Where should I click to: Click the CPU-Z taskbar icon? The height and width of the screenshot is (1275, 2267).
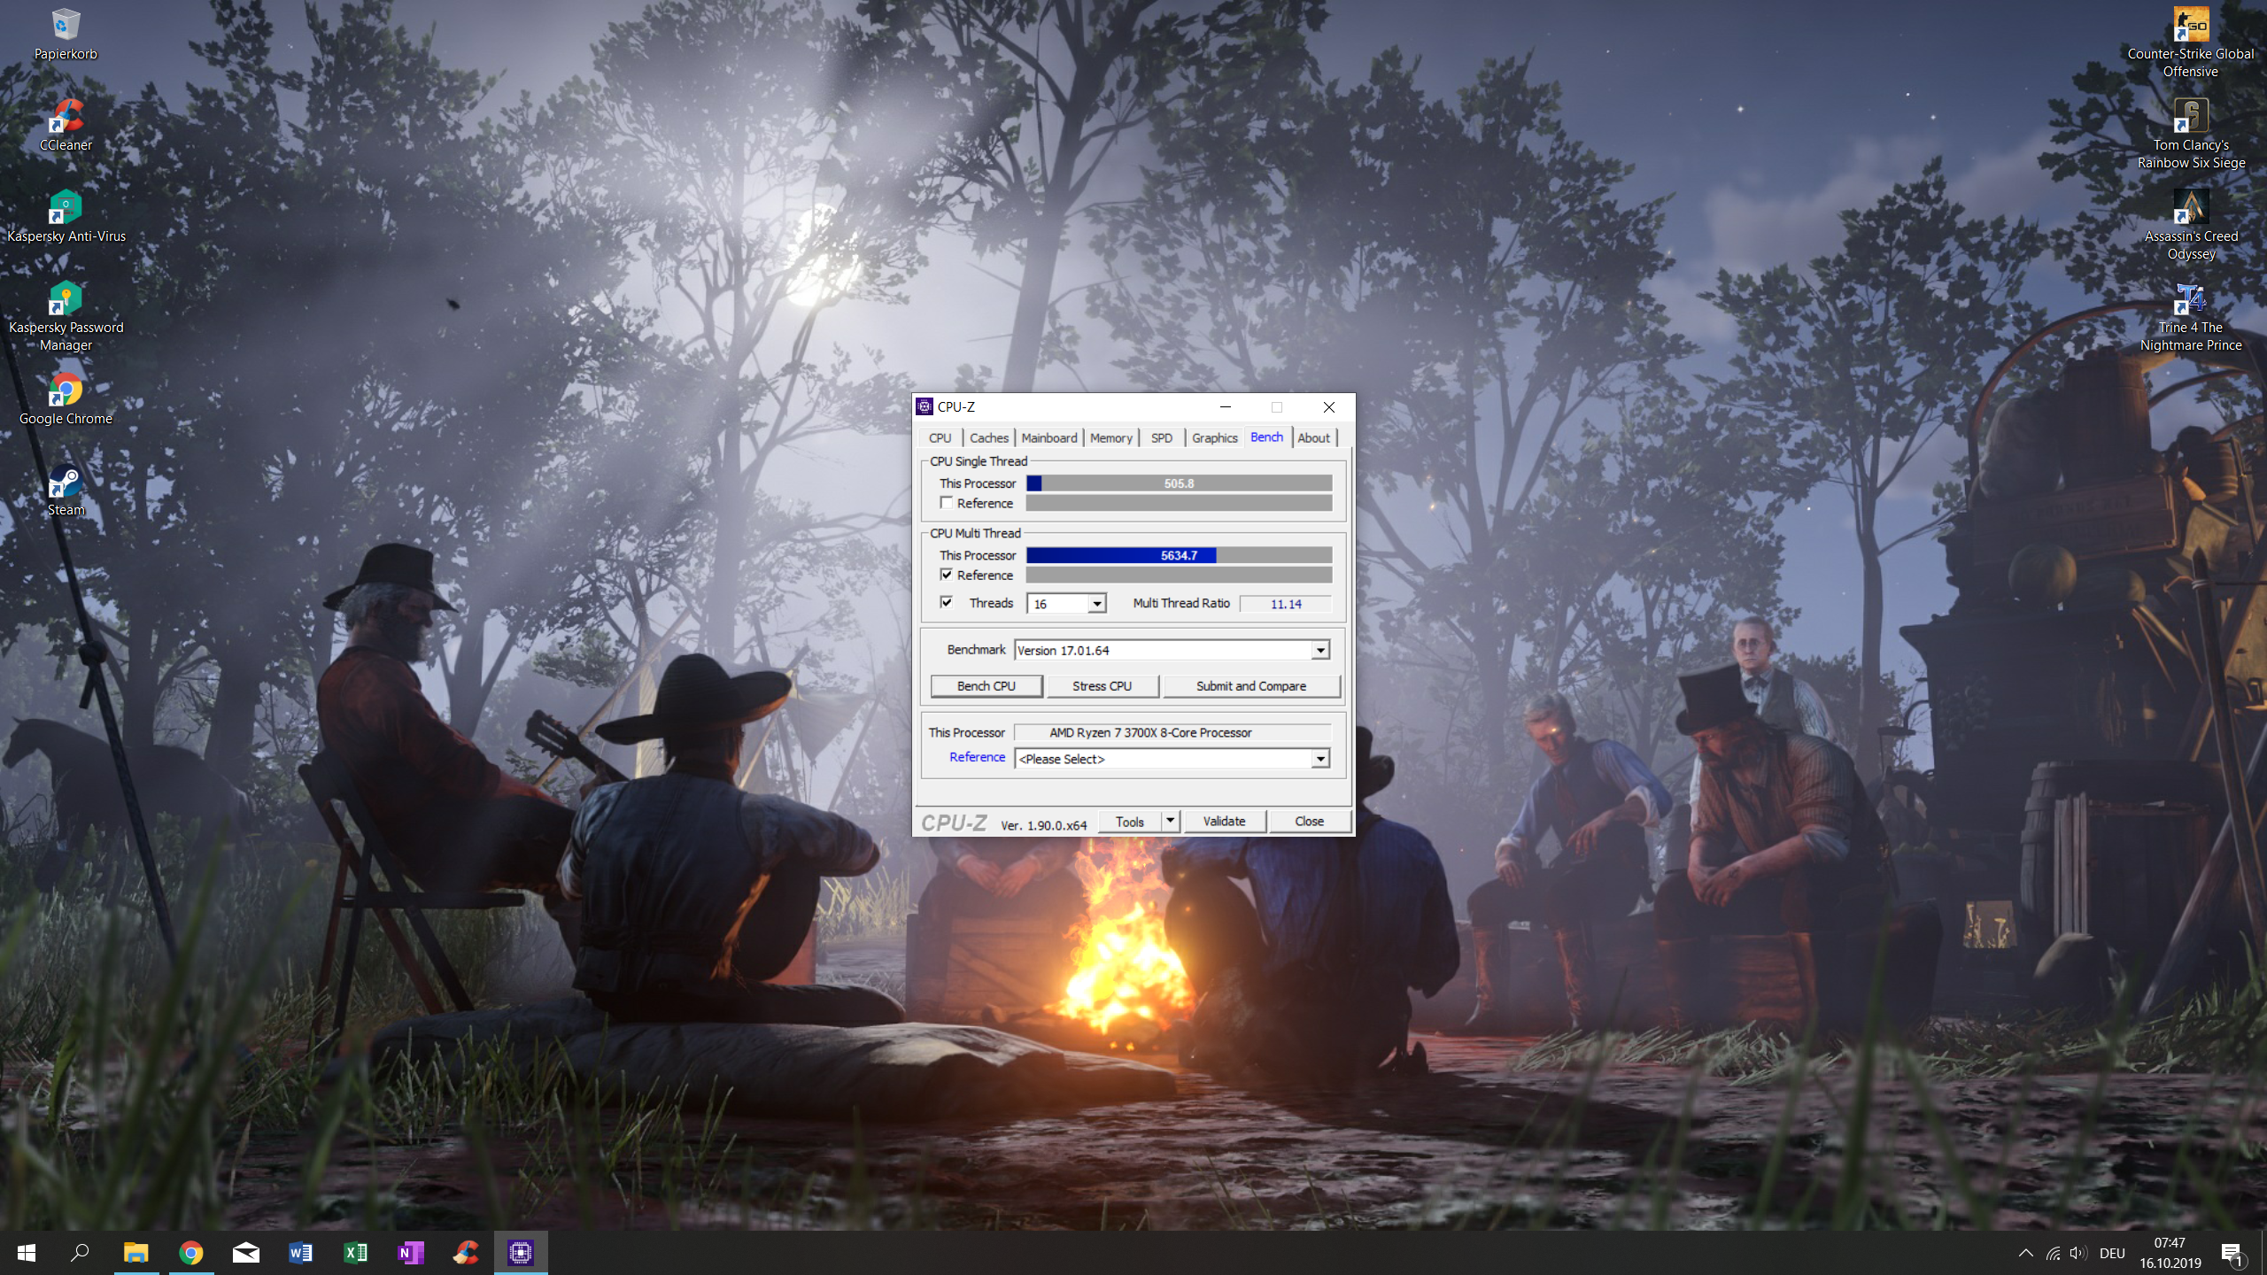521,1252
